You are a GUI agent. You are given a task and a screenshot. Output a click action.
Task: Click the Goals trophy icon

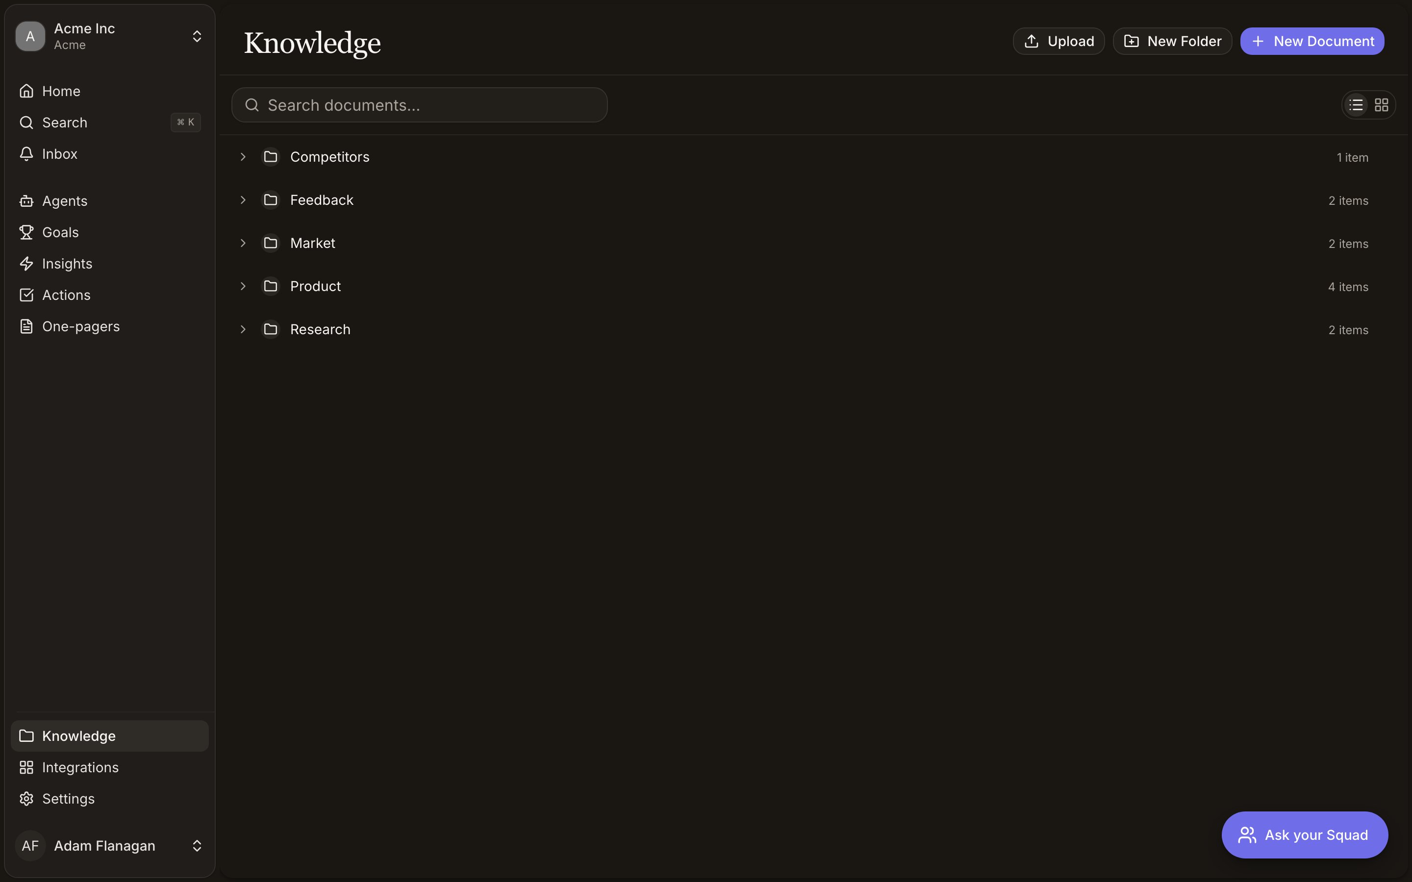click(26, 232)
